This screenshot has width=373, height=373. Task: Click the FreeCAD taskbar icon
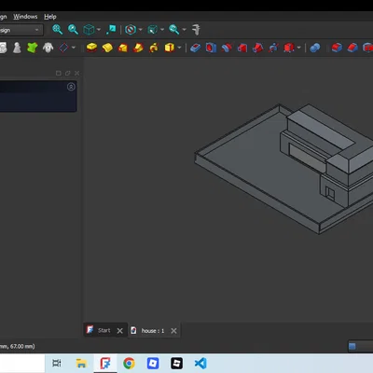(105, 363)
